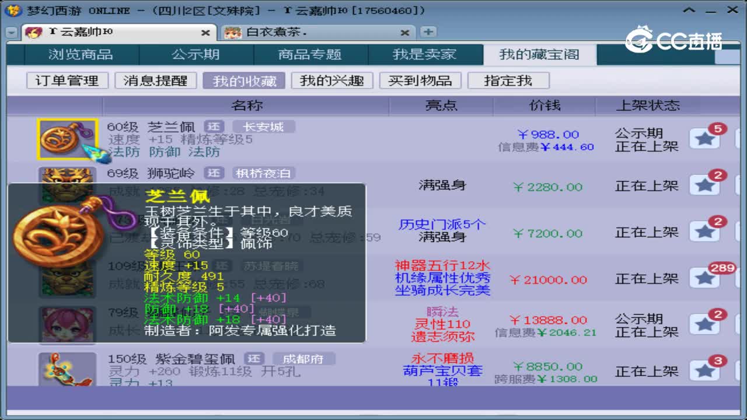
Task: Select the 我的收藏 button
Action: tap(244, 80)
